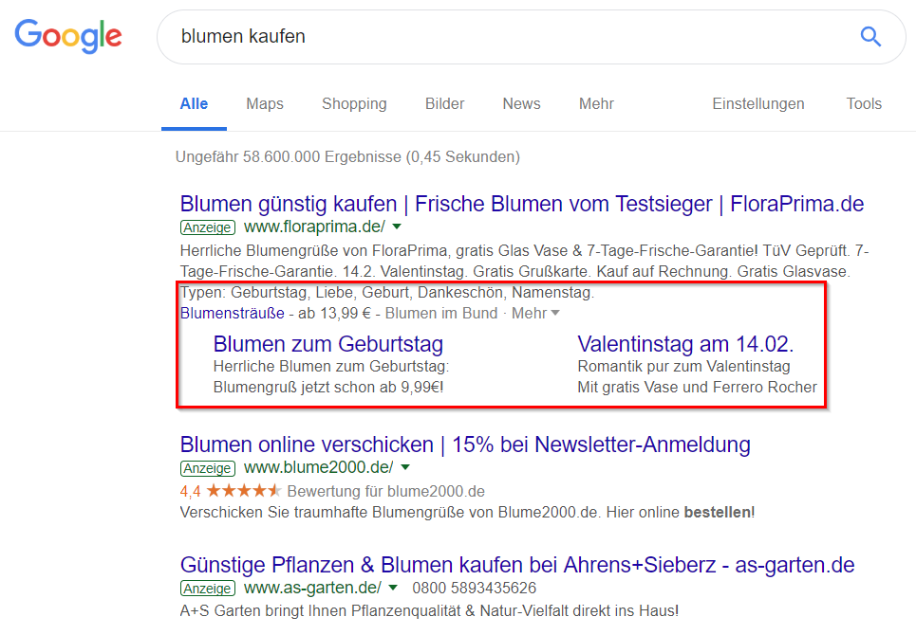
Task: Open the Ahrens+Sieberz as-garten.de headline
Action: (x=517, y=565)
